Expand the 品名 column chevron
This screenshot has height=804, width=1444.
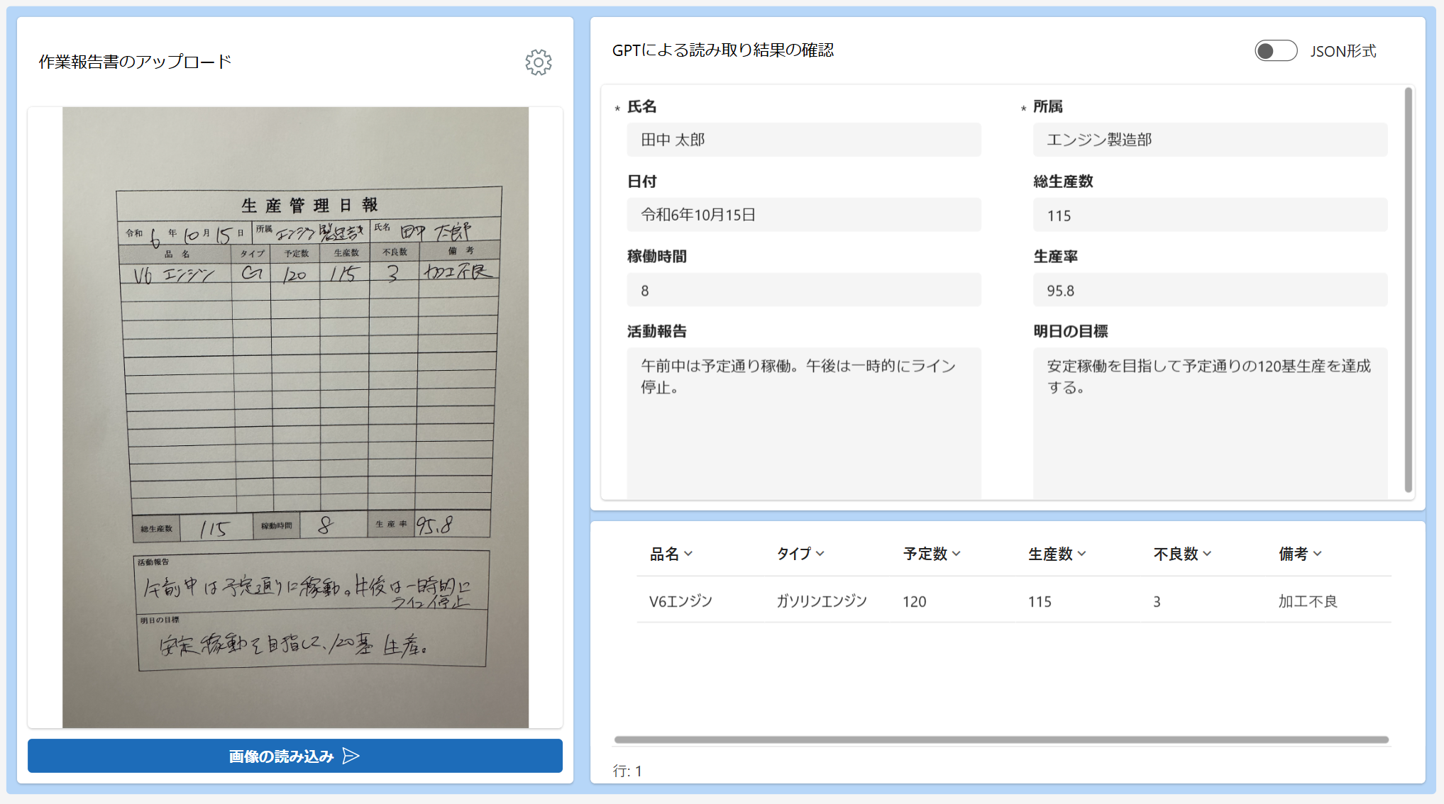[688, 554]
